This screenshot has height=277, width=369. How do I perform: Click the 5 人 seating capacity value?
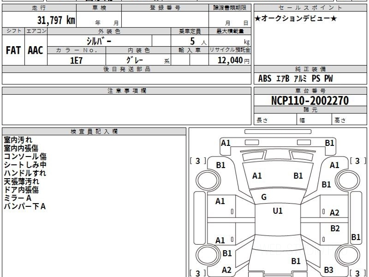click(x=198, y=41)
